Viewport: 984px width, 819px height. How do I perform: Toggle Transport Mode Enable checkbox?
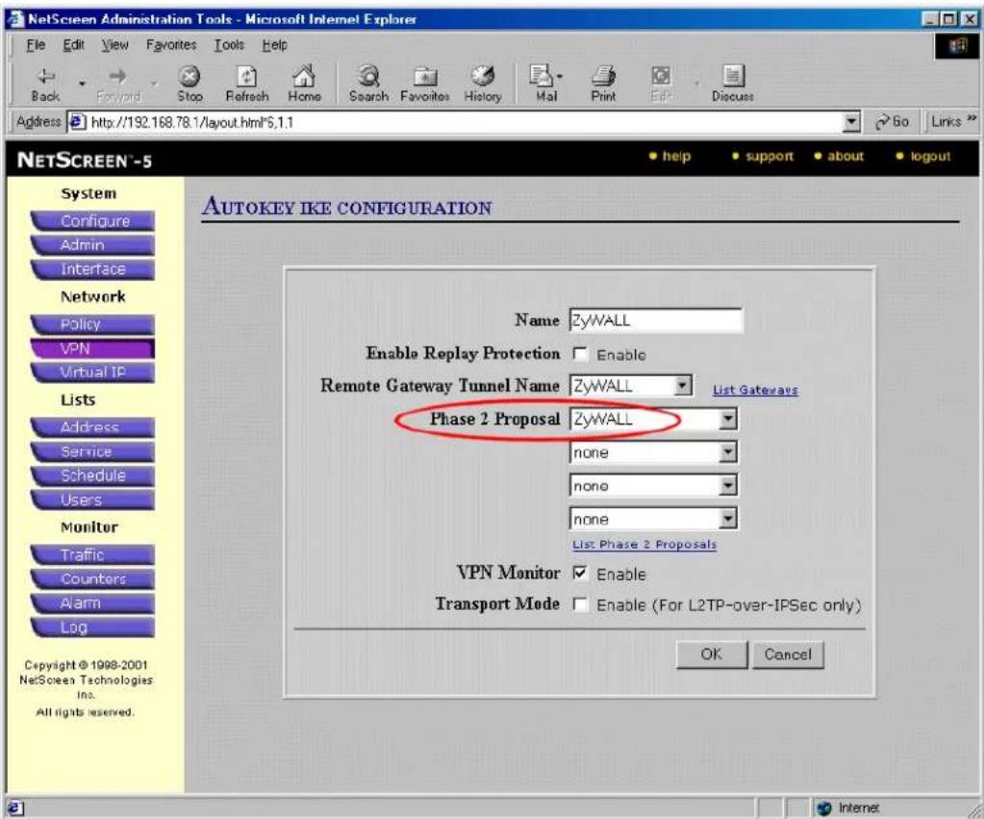579,604
